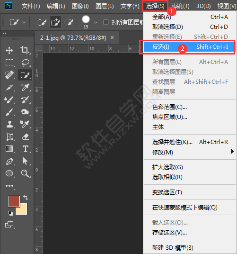Select the Move tool

(x=9, y=50)
